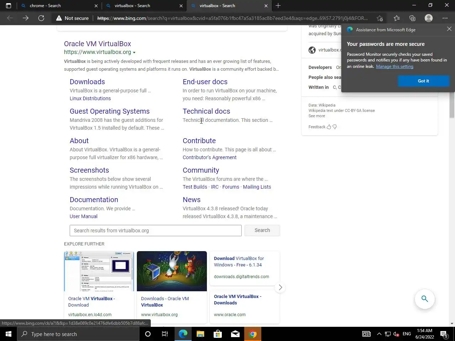
Task: Open the VirtualBox screenshot thumbnail card
Action: pyautogui.click(x=99, y=287)
